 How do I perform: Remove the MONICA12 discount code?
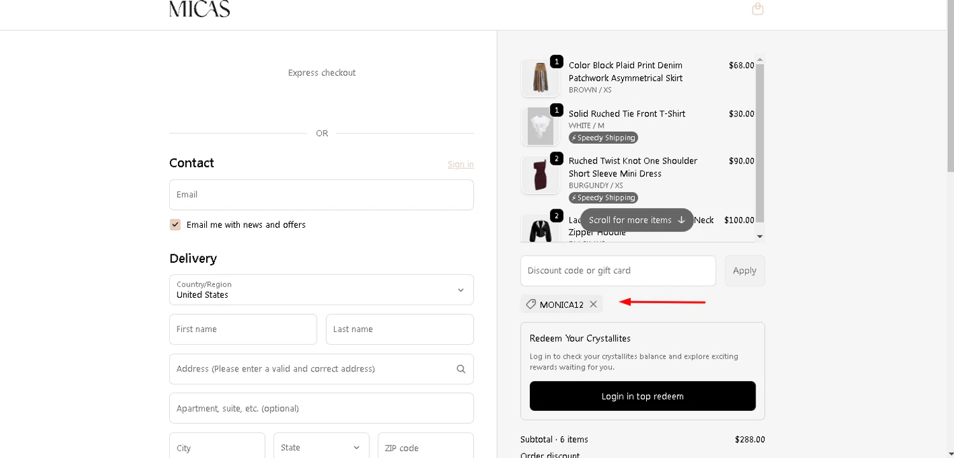tap(593, 304)
